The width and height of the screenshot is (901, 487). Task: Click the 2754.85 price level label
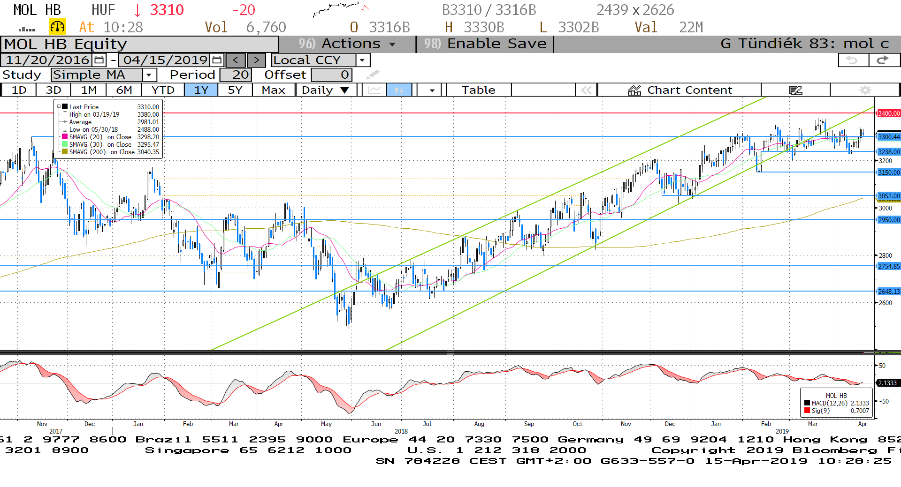click(889, 266)
